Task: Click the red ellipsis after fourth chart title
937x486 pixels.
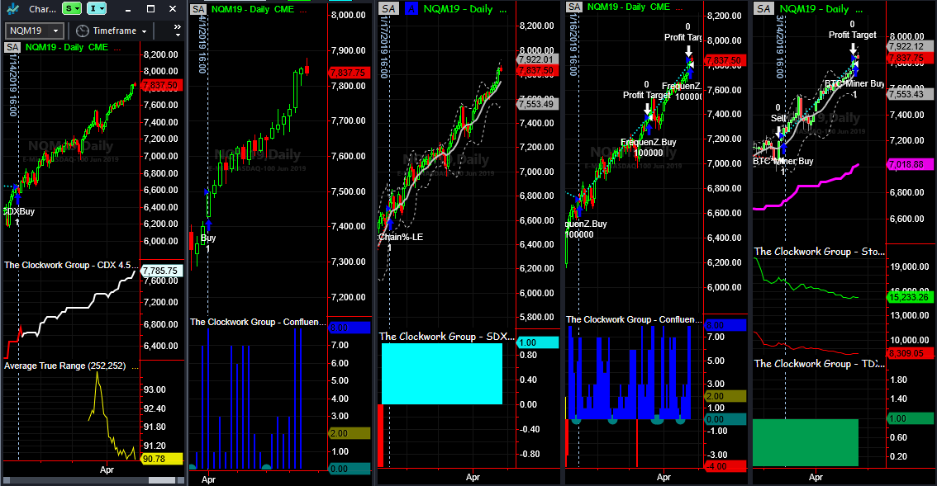Action: click(679, 8)
